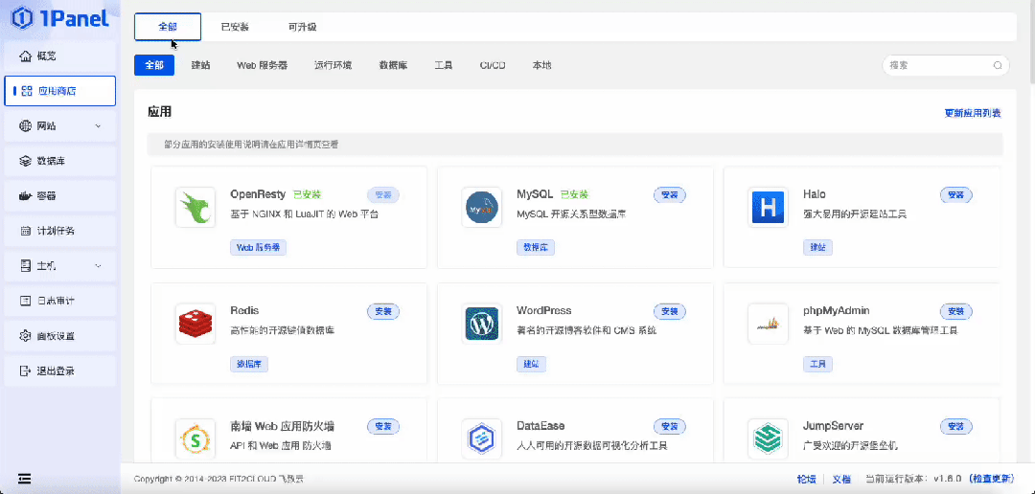
Task: Switch to the 可升级 tab
Action: click(x=302, y=27)
